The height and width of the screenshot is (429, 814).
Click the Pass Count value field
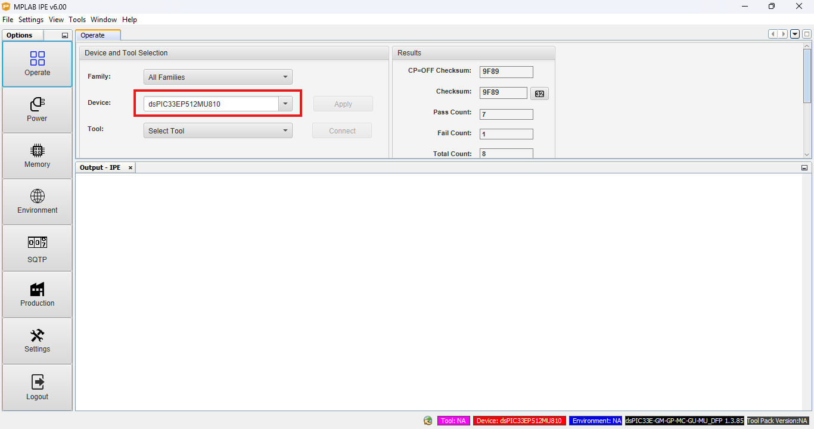coord(507,114)
